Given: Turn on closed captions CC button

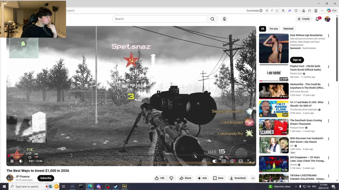Looking at the screenshot, I should (x=224, y=161).
